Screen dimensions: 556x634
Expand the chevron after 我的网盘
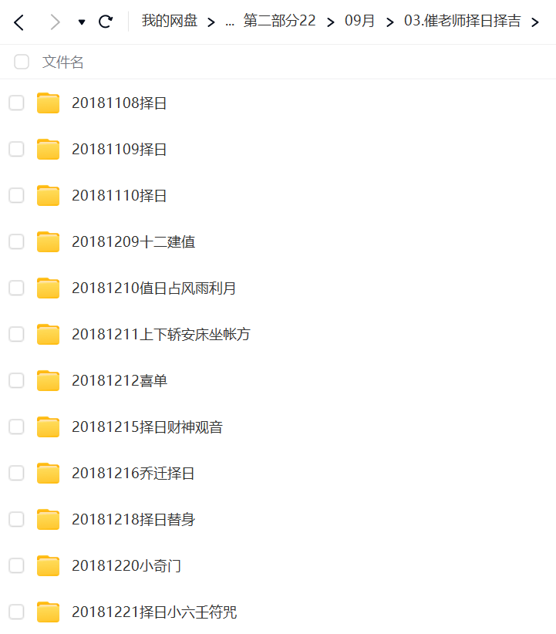(211, 22)
